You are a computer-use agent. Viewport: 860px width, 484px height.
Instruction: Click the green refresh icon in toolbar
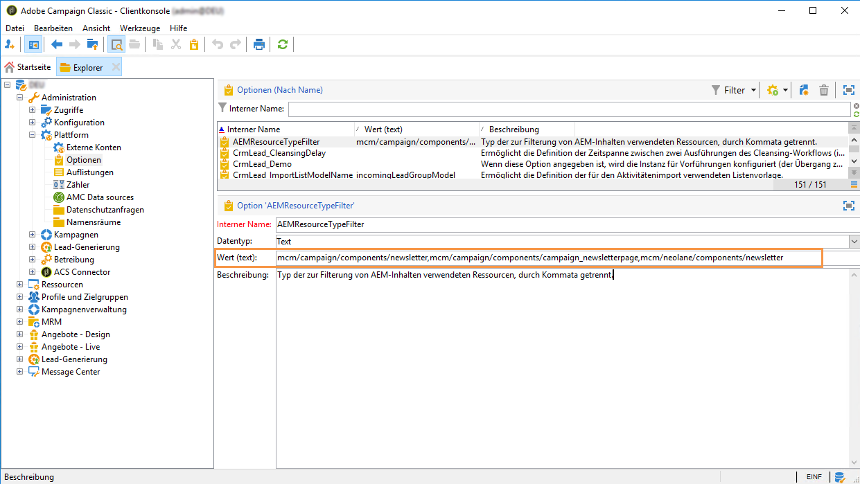(283, 44)
